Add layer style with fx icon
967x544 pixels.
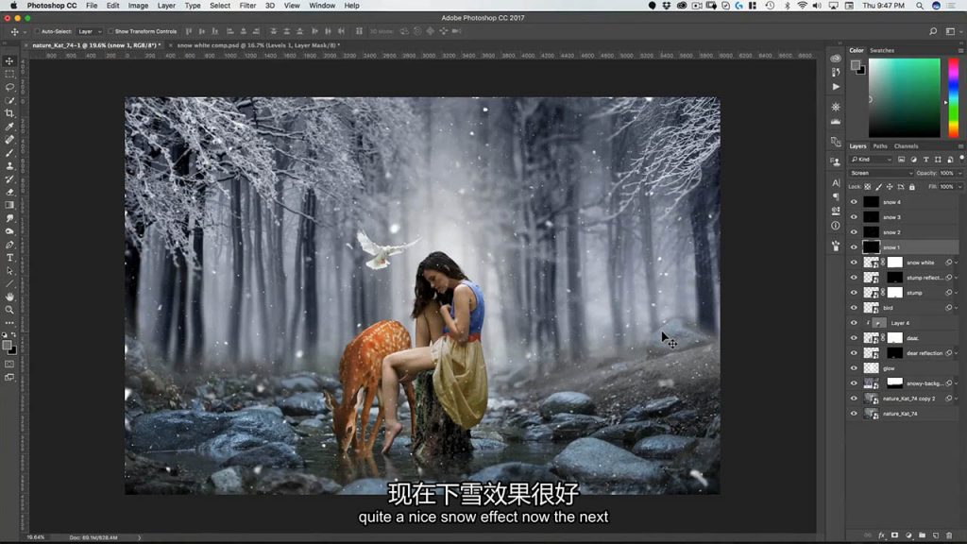pos(881,535)
